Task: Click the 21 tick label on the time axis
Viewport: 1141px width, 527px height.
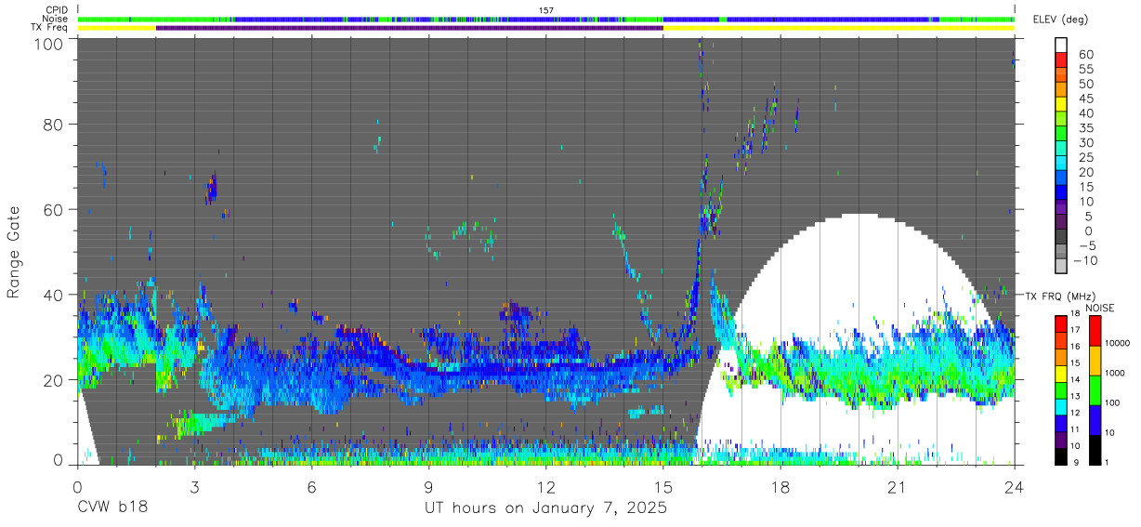Action: 898,486
